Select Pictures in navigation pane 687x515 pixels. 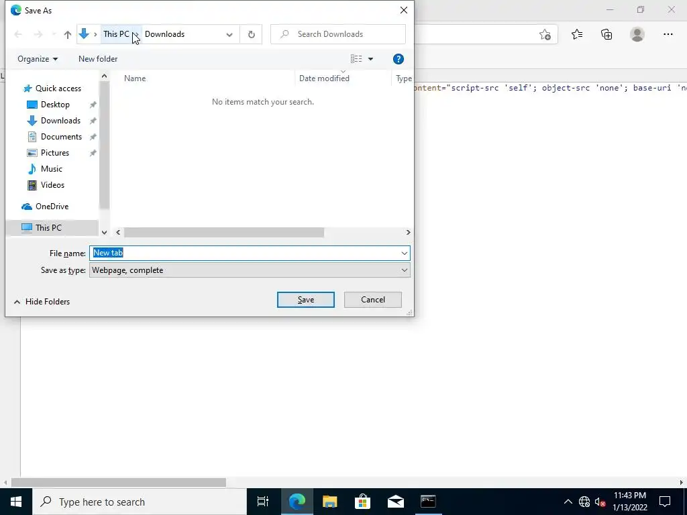coord(54,153)
